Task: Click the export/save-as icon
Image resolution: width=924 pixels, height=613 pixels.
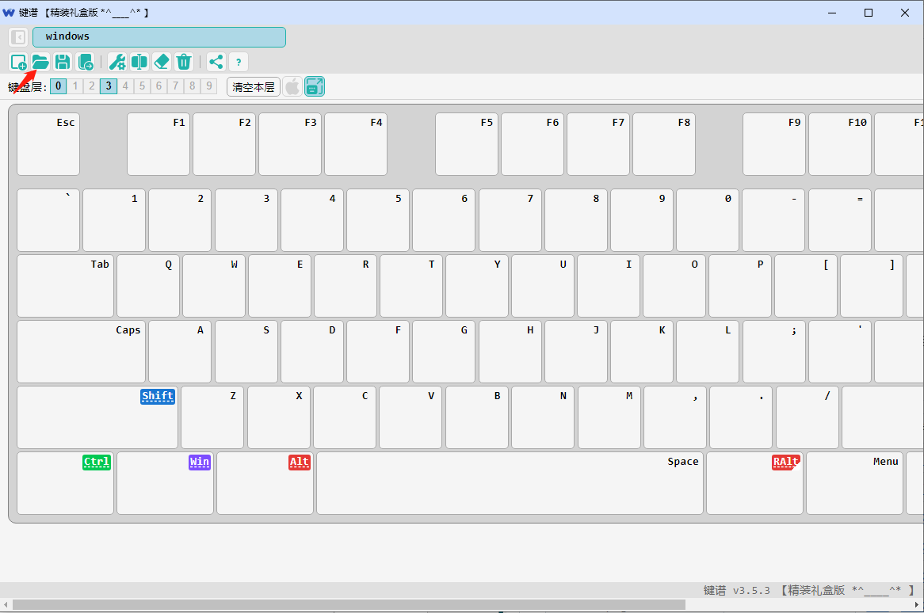Action: (85, 62)
